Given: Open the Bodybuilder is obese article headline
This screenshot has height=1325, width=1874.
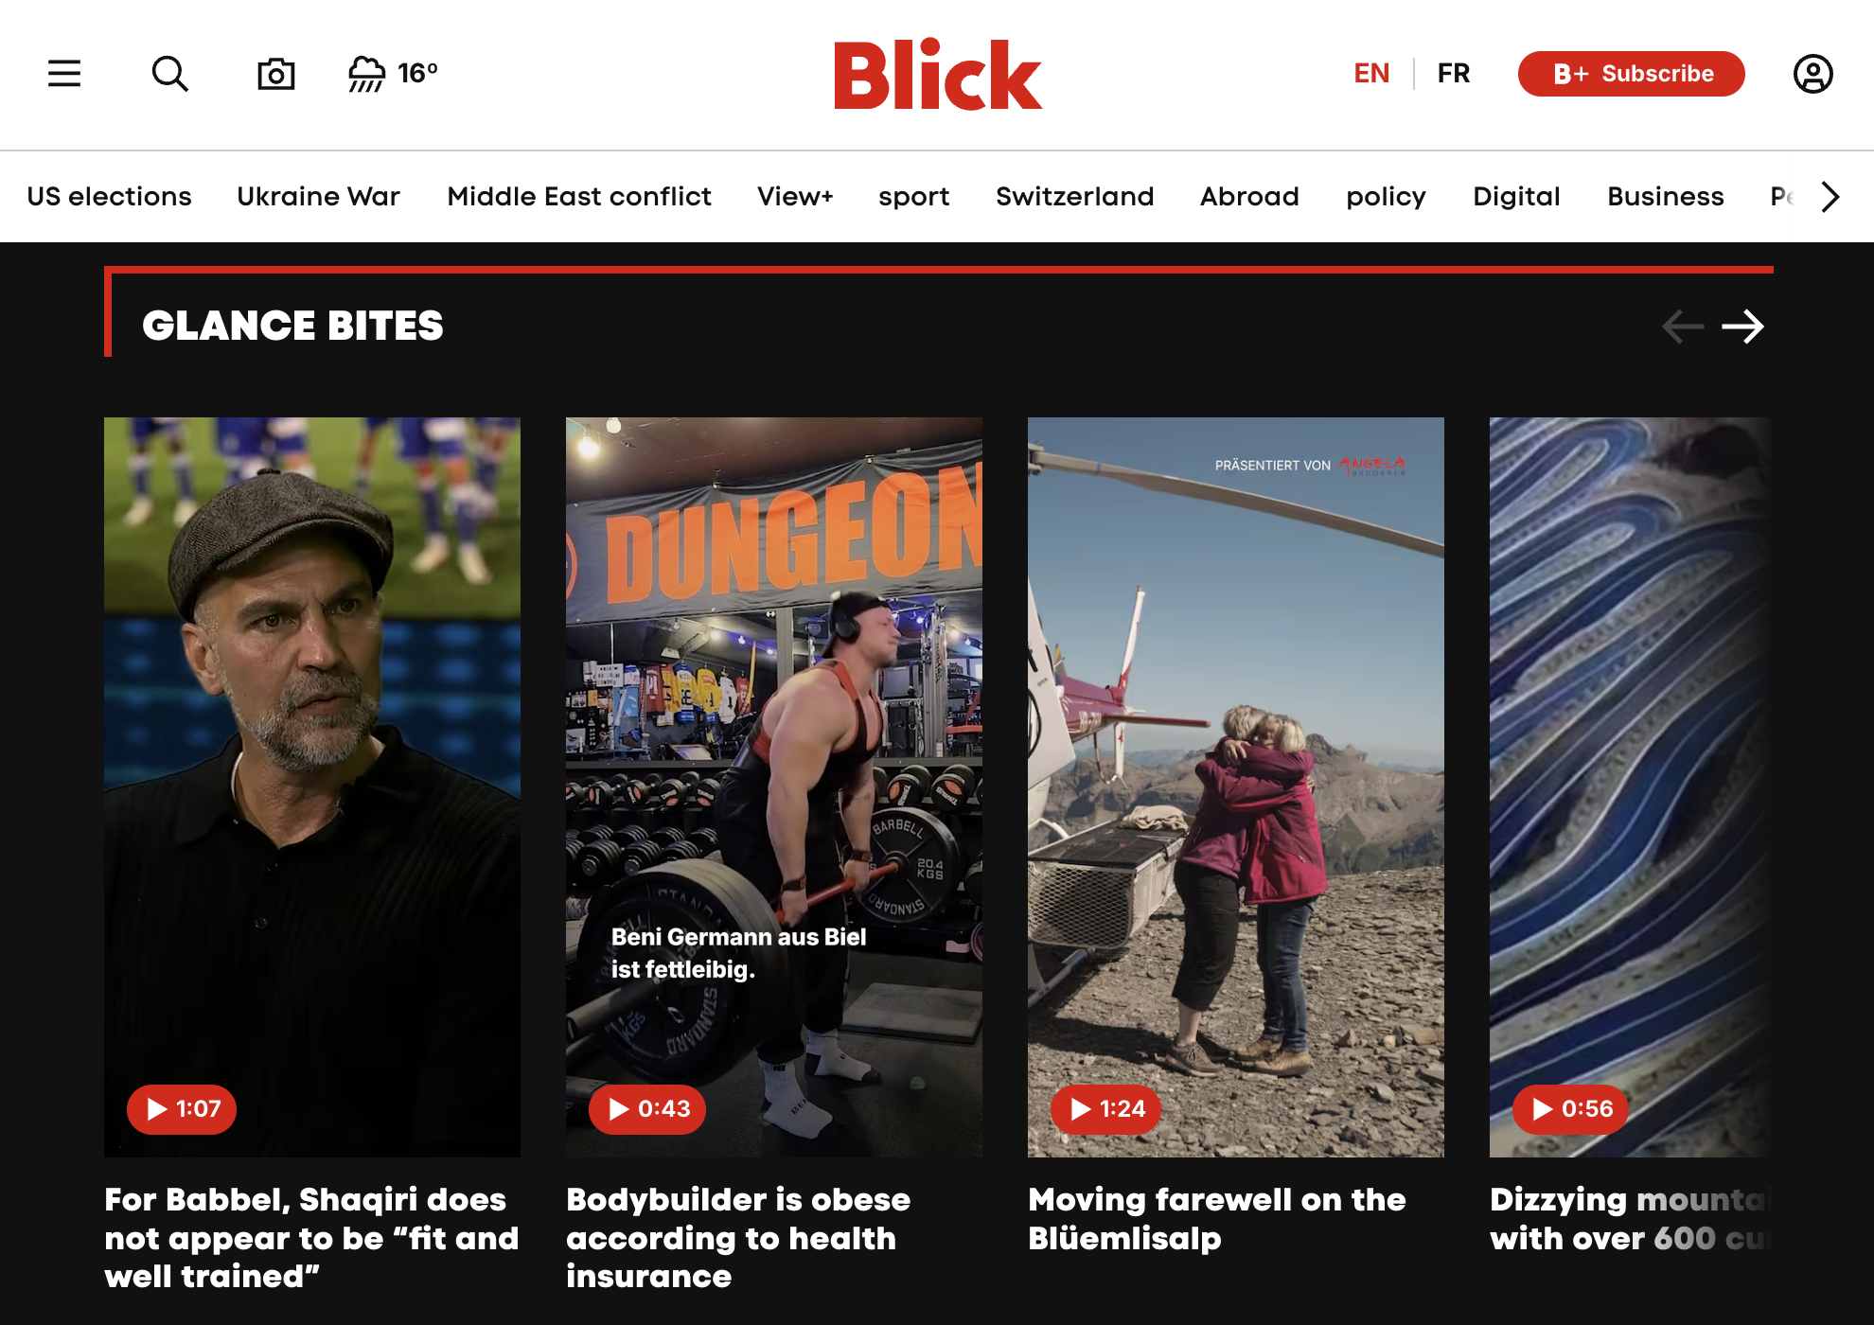Looking at the screenshot, I should pyautogui.click(x=738, y=1238).
